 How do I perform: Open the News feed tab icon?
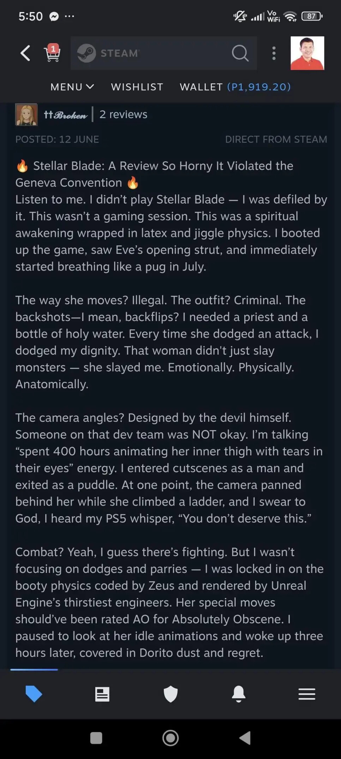[x=102, y=694]
